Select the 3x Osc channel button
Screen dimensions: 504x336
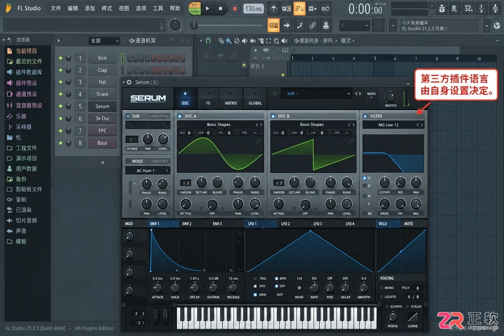[x=102, y=119]
